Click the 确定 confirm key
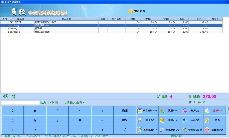 [125, 111]
